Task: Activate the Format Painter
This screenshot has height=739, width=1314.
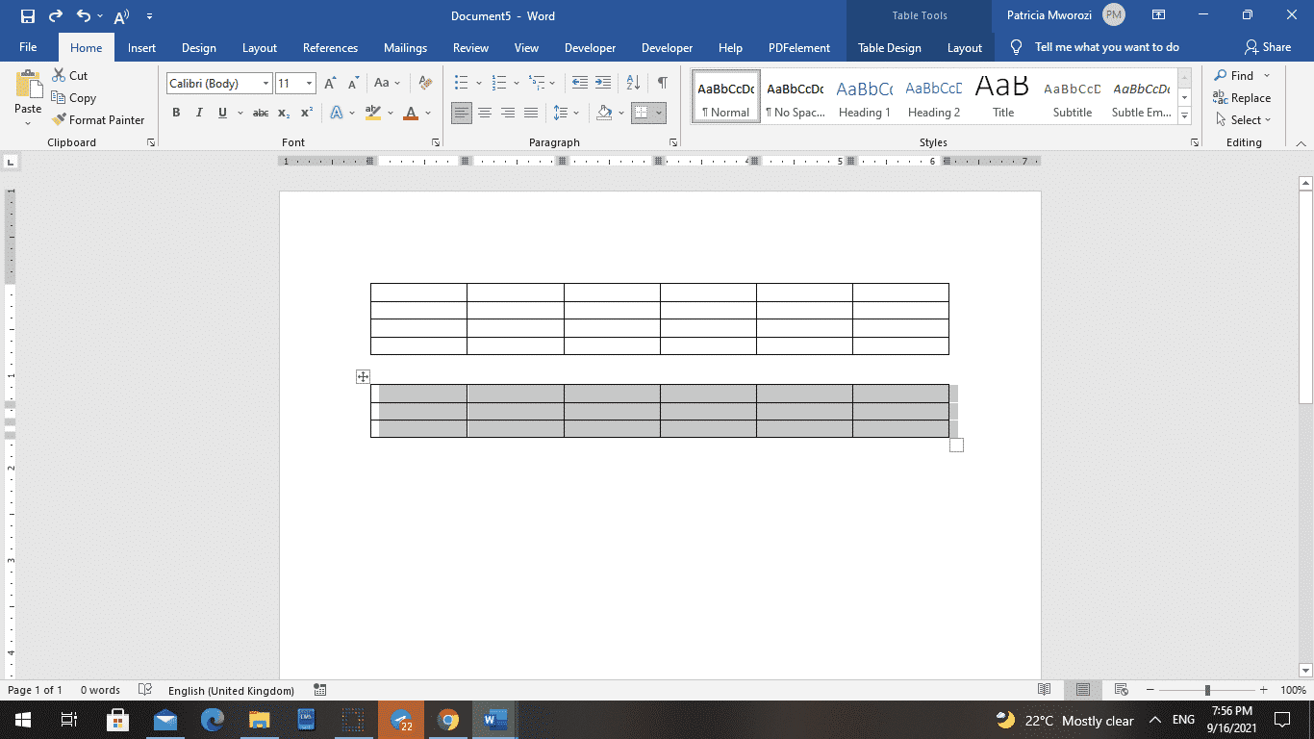Action: click(99, 119)
